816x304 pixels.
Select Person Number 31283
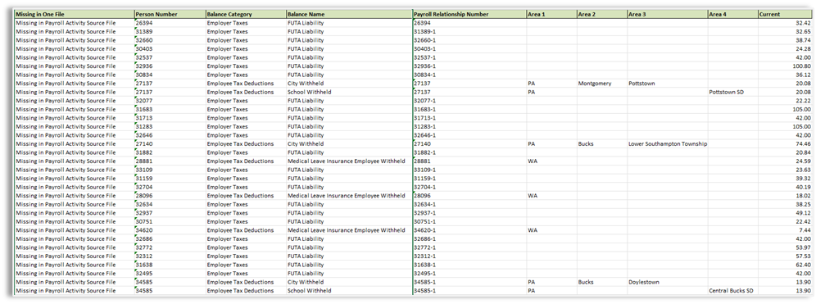tap(170, 126)
